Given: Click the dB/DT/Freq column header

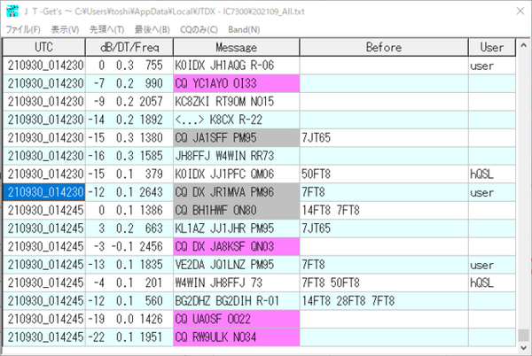Looking at the screenshot, I should click(x=129, y=47).
